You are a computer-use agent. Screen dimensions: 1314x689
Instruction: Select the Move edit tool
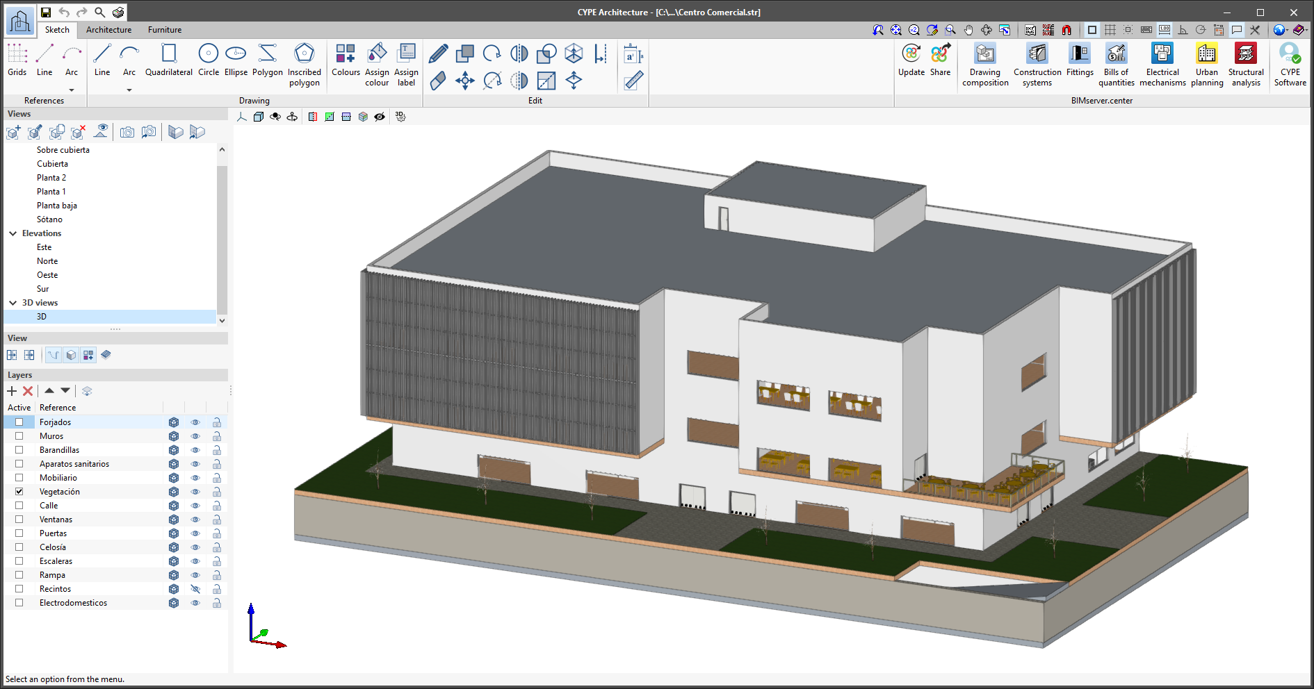tap(465, 81)
